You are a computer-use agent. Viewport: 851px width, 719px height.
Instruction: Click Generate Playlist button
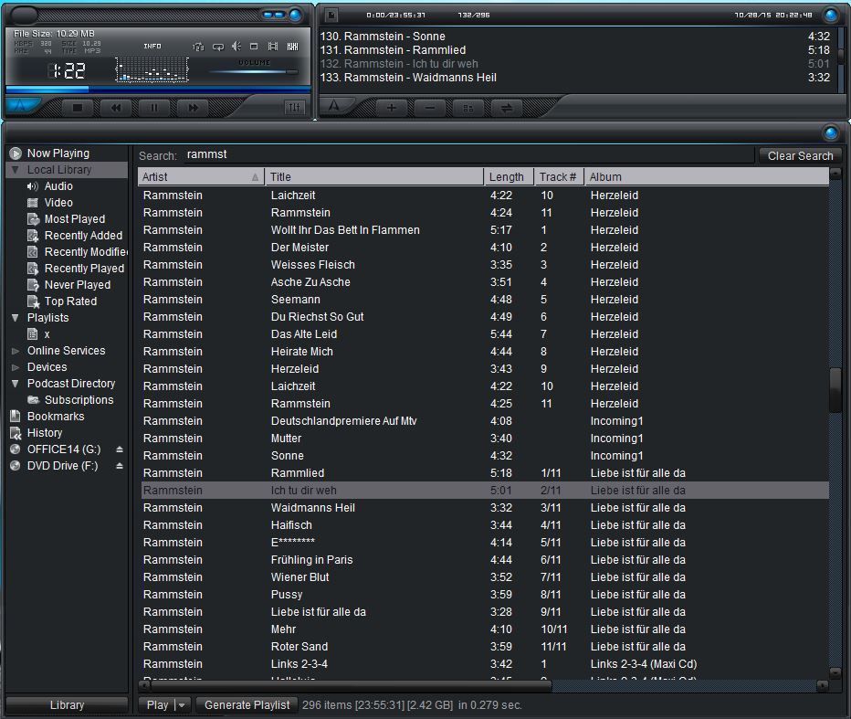(x=247, y=705)
